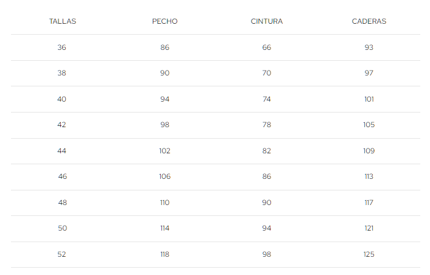
Task: Select size 40 in the TALLAS column
Action: click(x=62, y=99)
